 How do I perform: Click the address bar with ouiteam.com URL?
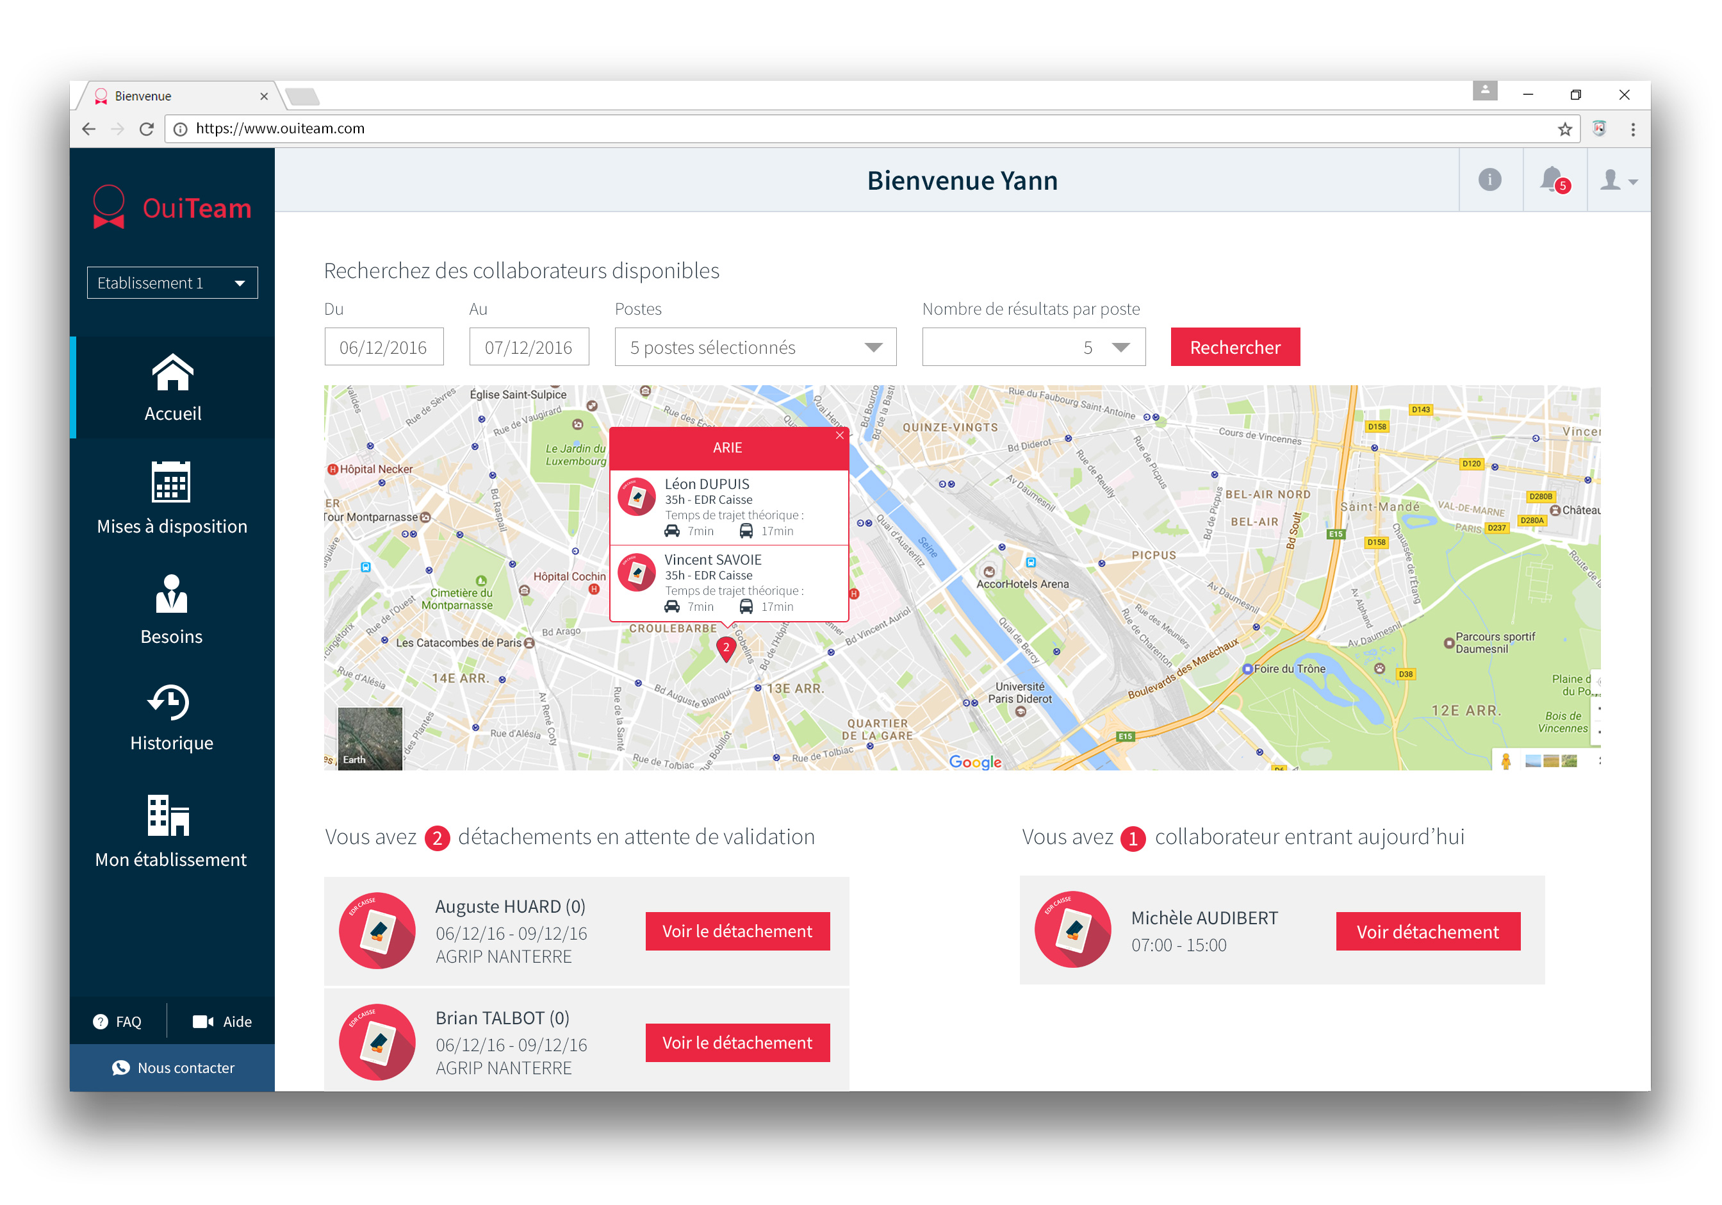click(x=873, y=129)
